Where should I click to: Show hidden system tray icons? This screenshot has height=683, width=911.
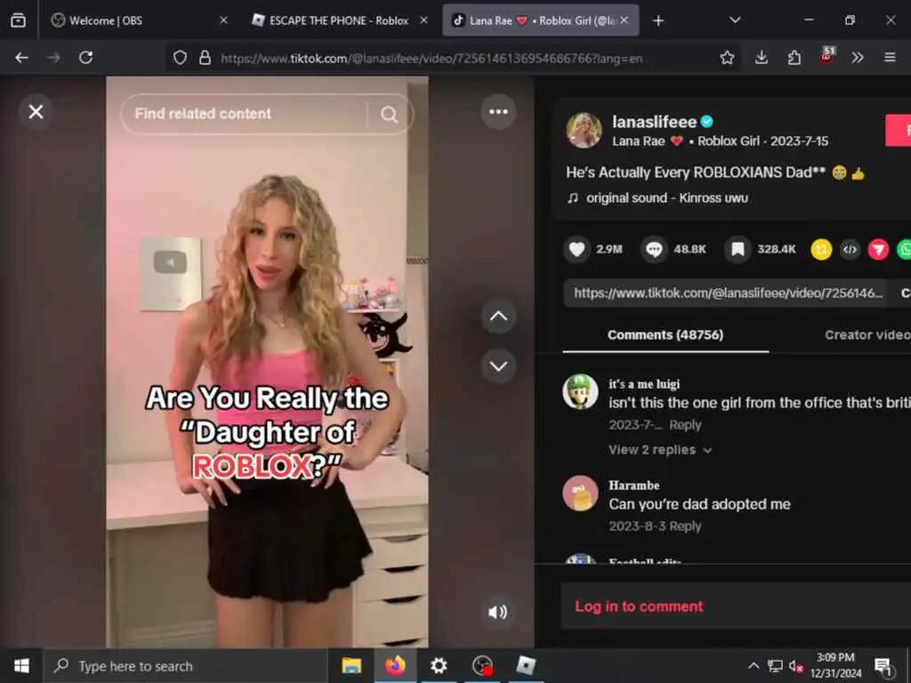(x=753, y=665)
